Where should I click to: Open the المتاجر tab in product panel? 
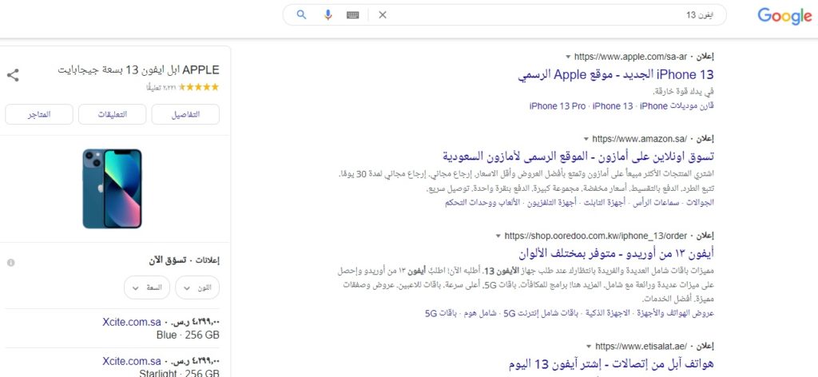tap(39, 115)
